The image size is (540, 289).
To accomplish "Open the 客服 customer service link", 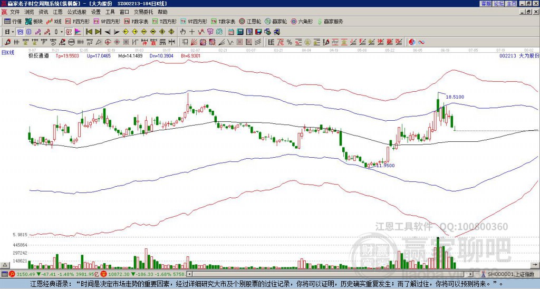I will [x=486, y=4].
